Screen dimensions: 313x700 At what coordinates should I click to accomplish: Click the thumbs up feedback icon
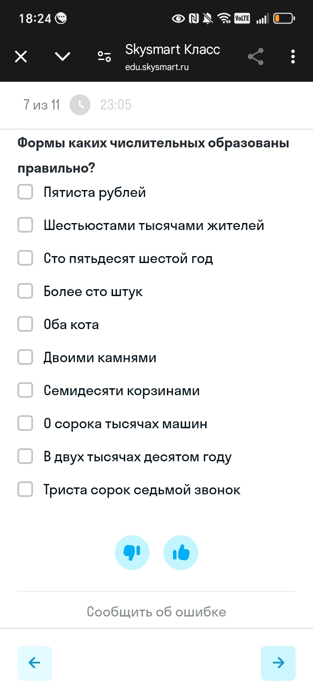(181, 553)
